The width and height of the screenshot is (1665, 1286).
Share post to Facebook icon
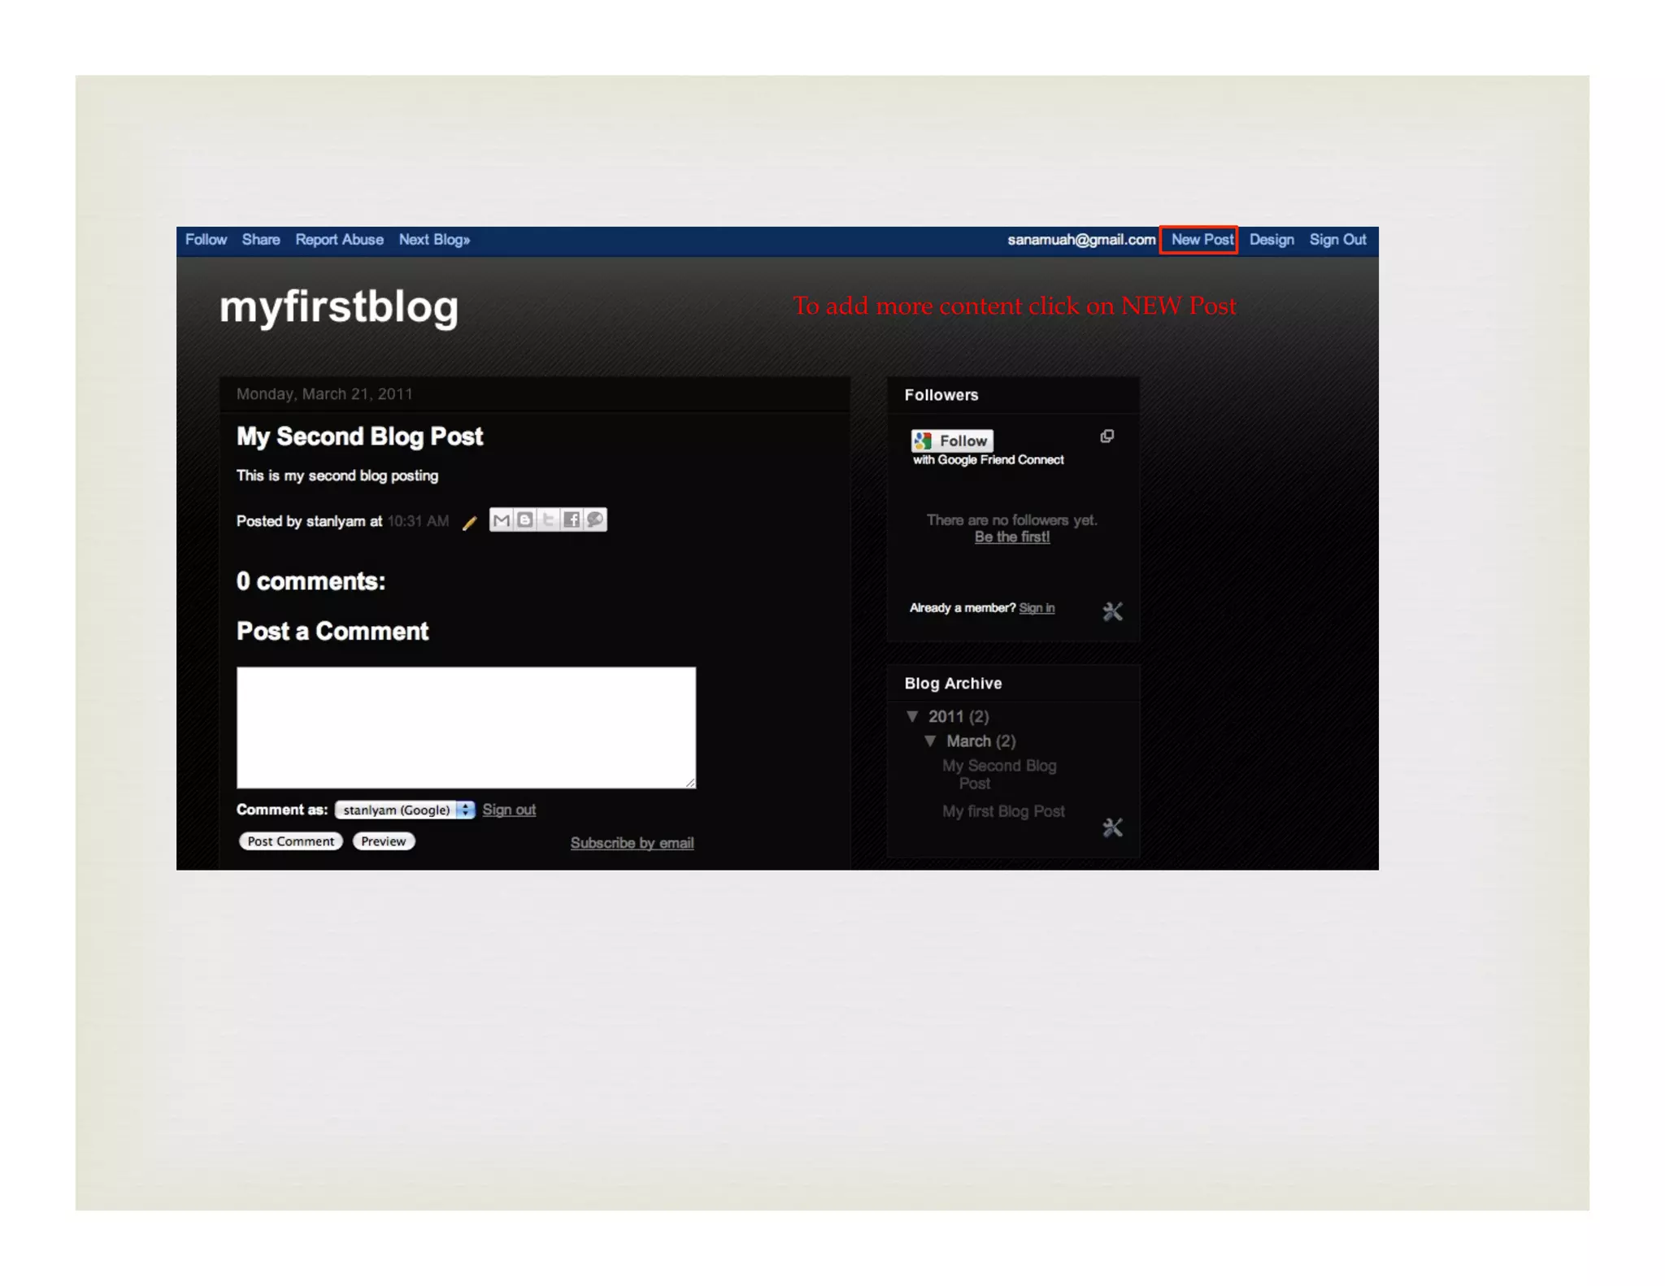coord(572,520)
